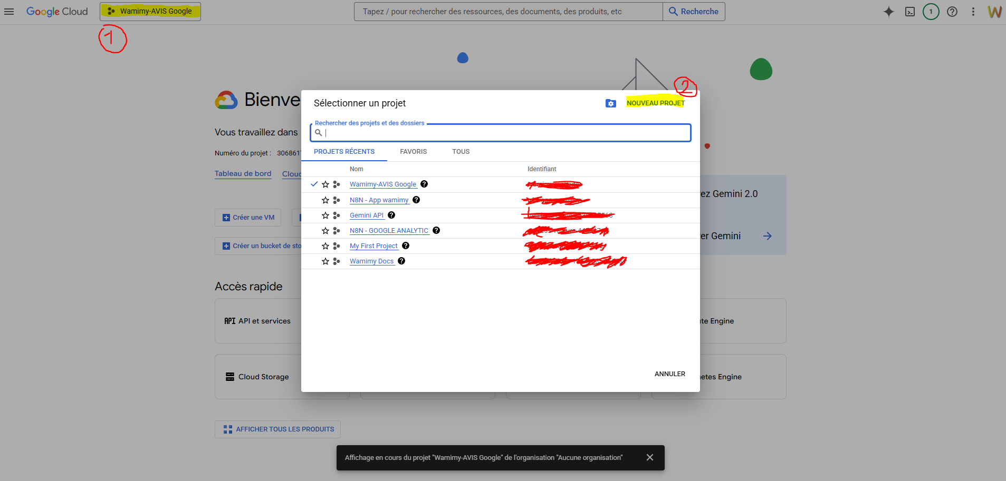
Task: Click the Créer un bucket de stockage button
Action: pos(258,246)
